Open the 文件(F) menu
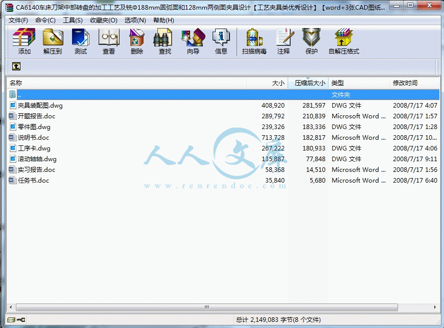Viewport: 444px width, 328px height. click(x=18, y=20)
